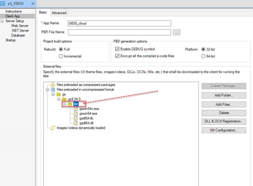
Task: Select the compressed packages node icon
Action: pyautogui.click(x=53, y=85)
